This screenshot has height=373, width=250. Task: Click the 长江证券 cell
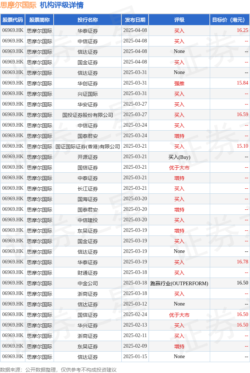pyautogui.click(x=87, y=188)
